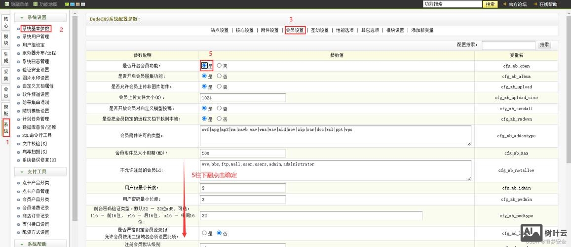Open 病毒扫描[S] in the sidebar
Image resolution: width=571 pixels, height=247 pixels.
pos(34,152)
